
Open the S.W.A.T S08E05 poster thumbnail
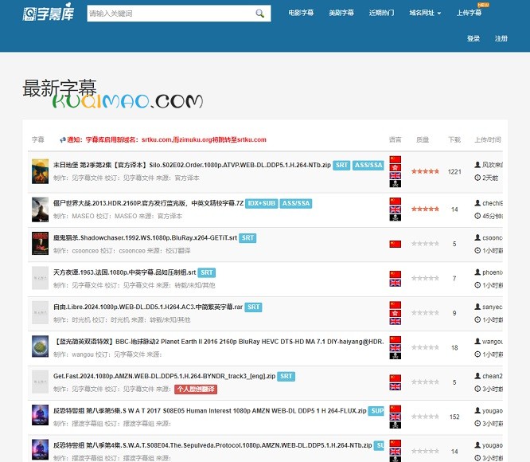pyautogui.click(x=41, y=415)
